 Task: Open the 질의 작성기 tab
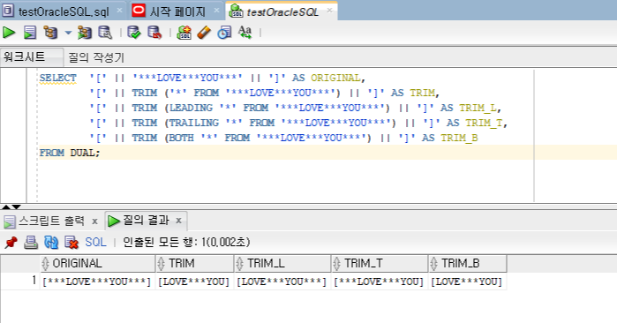(x=96, y=57)
